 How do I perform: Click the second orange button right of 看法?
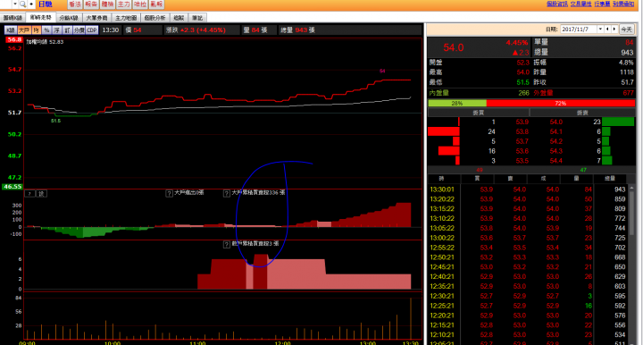(x=107, y=4)
